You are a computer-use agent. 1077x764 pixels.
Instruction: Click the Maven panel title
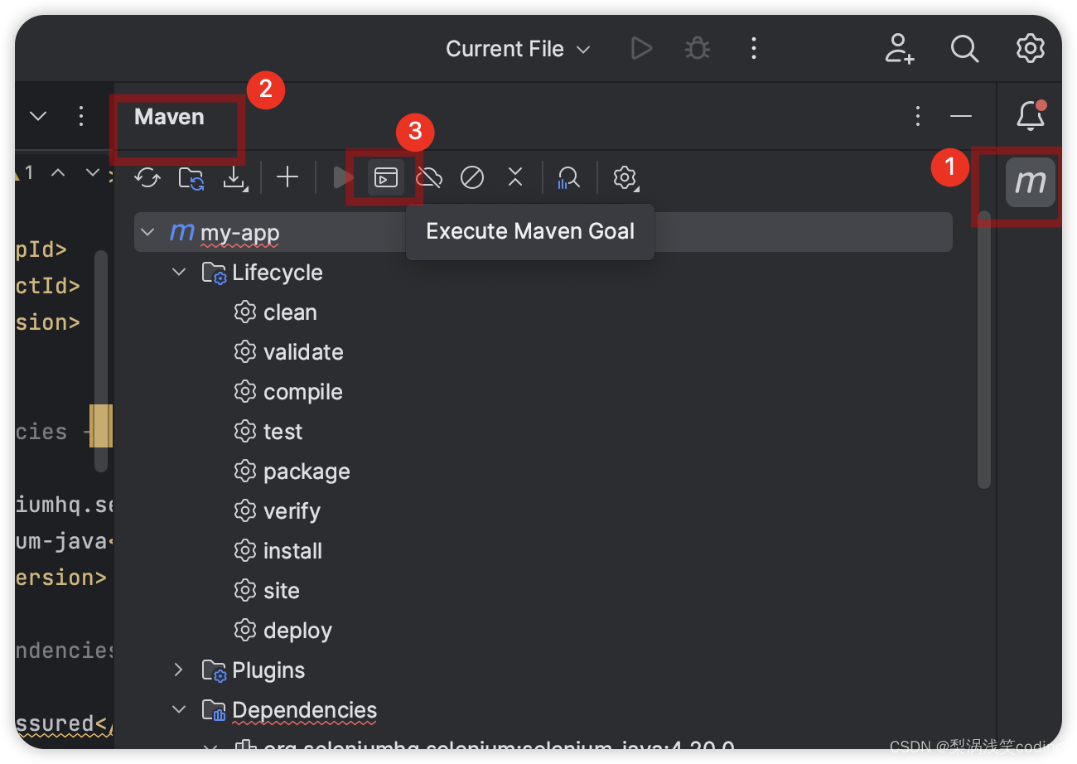coord(169,117)
